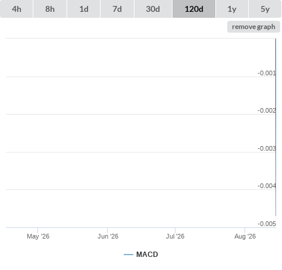The width and height of the screenshot is (282, 270).
Task: Click the May '26 axis label
Action: point(38,236)
